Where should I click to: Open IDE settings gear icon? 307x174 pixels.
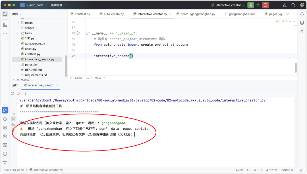click(x=302, y=5)
